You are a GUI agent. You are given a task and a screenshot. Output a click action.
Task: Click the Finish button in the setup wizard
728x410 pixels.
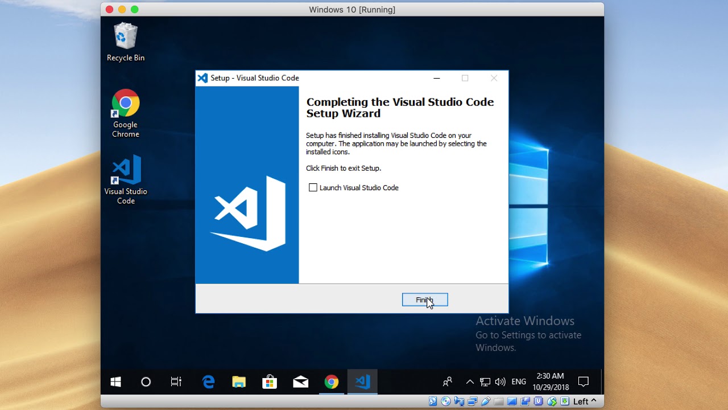425,300
